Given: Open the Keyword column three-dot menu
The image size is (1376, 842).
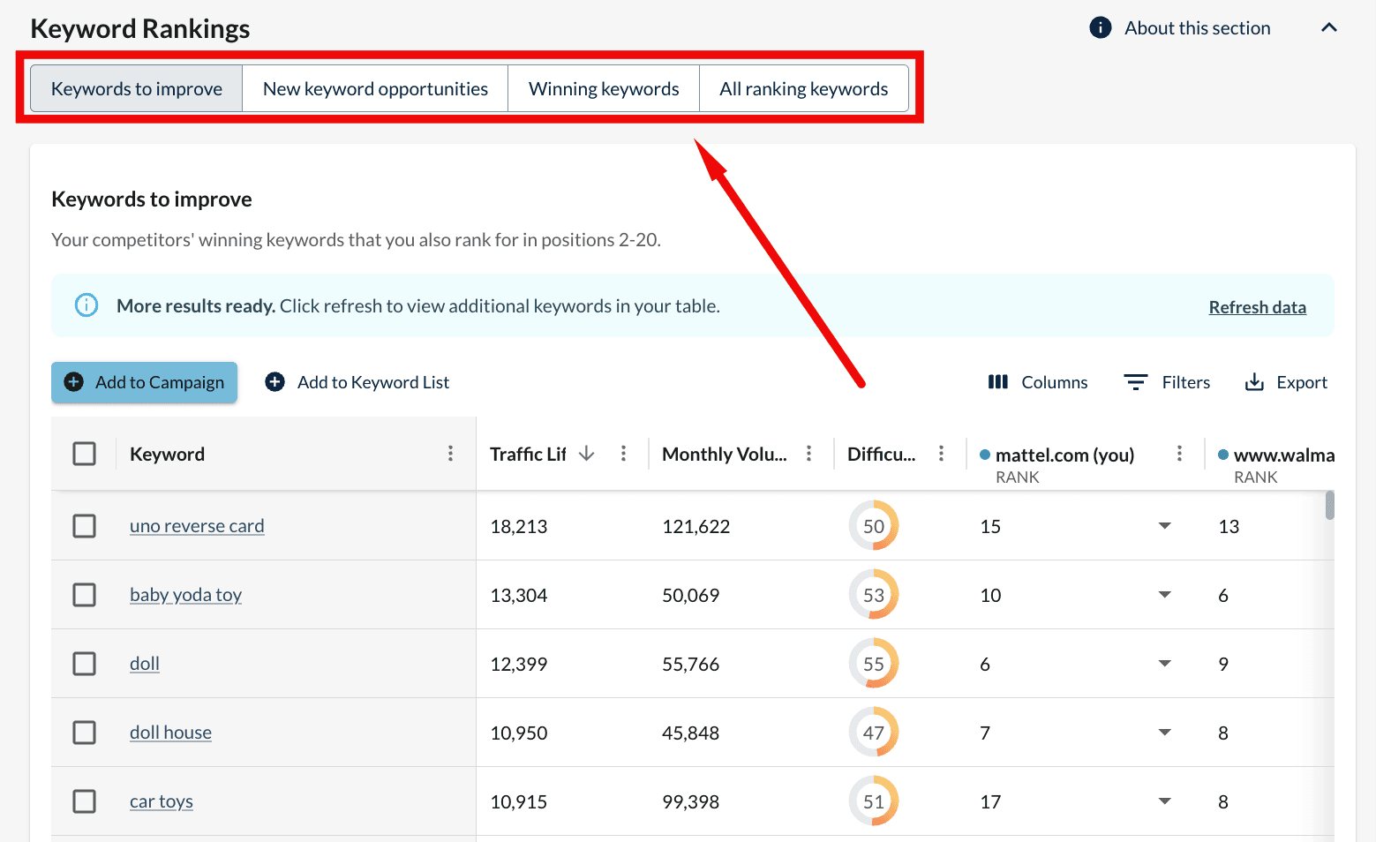Looking at the screenshot, I should [450, 454].
